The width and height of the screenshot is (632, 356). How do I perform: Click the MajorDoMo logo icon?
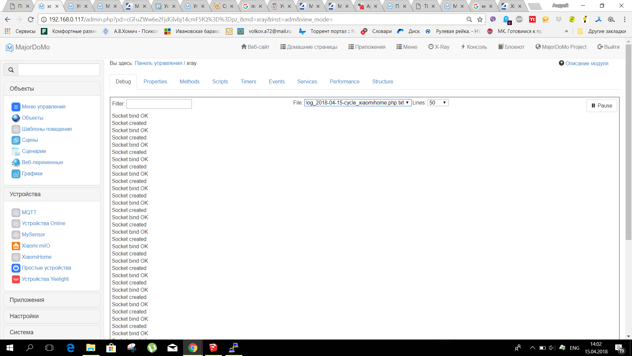point(10,47)
